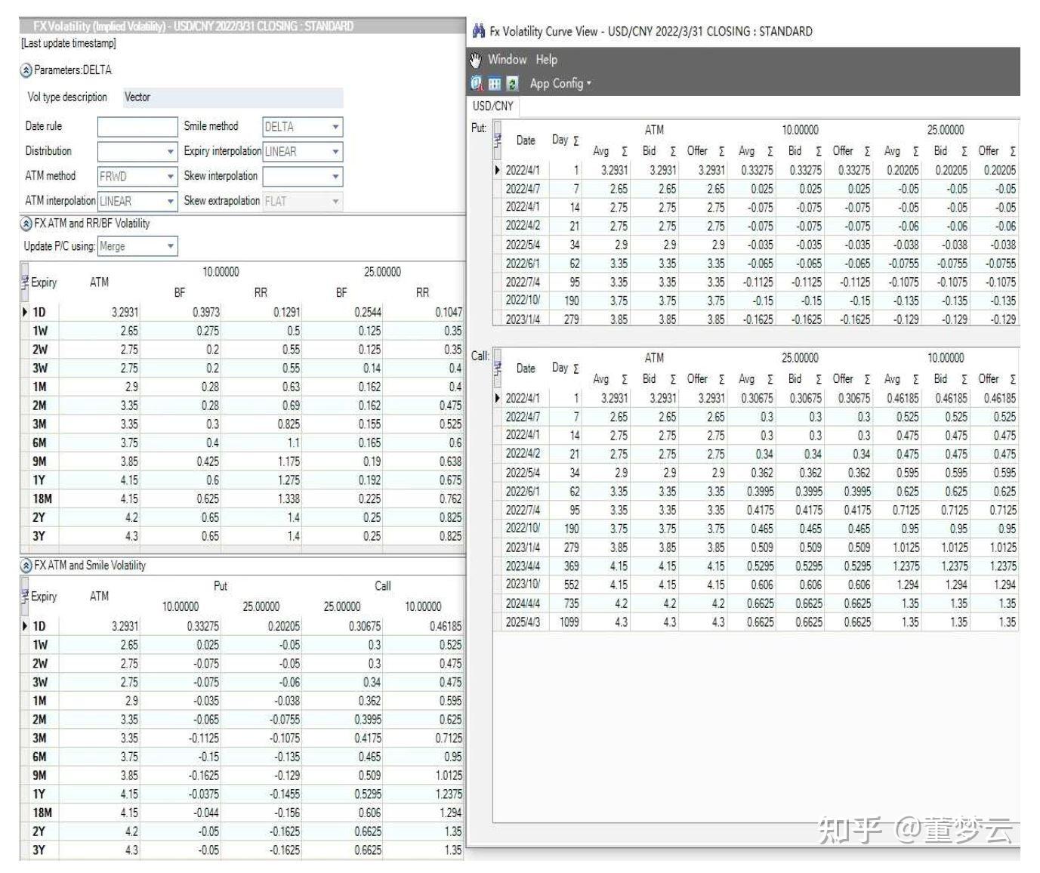Collapse the Parameters:DELTA section
Screen dimensions: 1040x873
(27, 70)
